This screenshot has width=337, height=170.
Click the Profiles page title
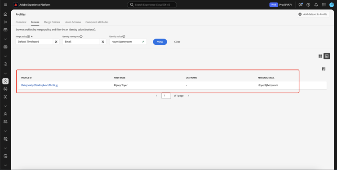pos(20,14)
